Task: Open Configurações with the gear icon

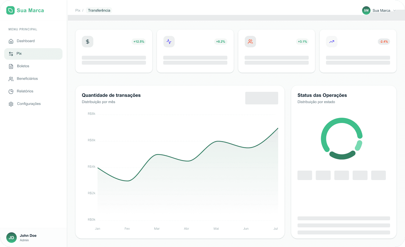Action: 11,104
